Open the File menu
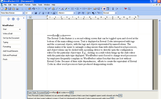The height and width of the screenshot is (99, 161). (x=5, y=5)
